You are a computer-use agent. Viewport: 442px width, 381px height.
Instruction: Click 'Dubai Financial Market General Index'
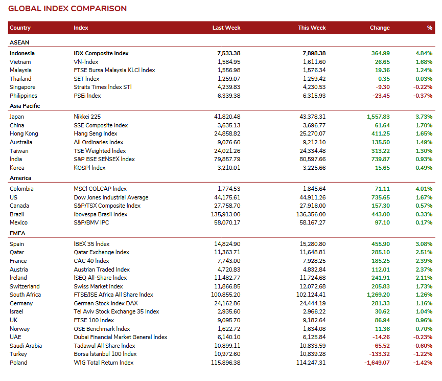121,337
